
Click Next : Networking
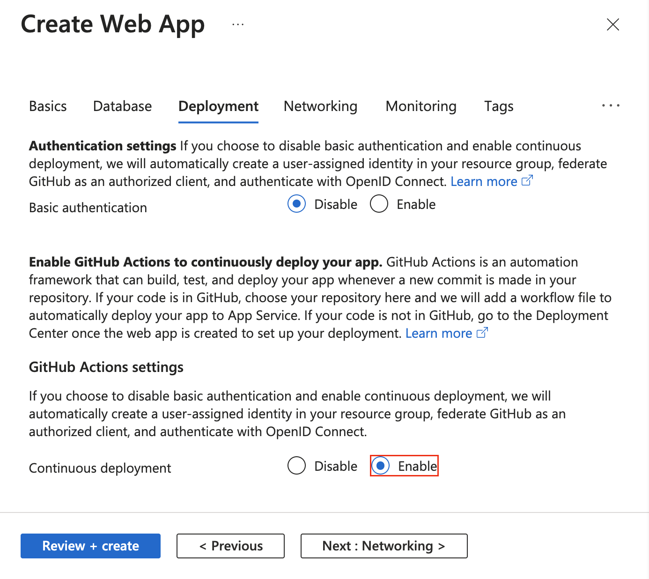383,546
